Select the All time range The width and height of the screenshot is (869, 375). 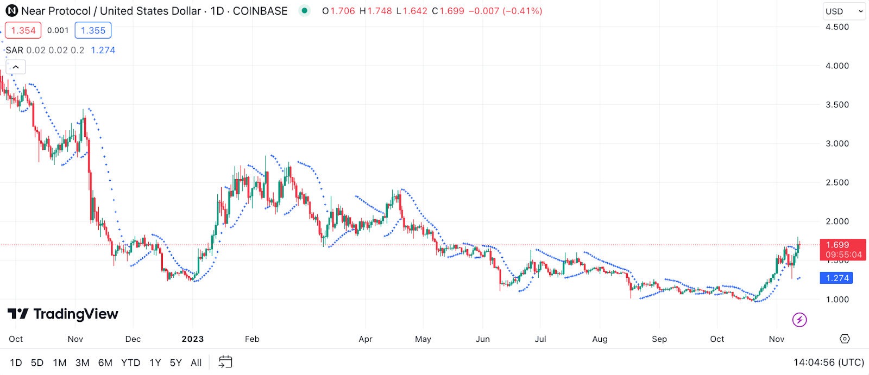point(196,363)
